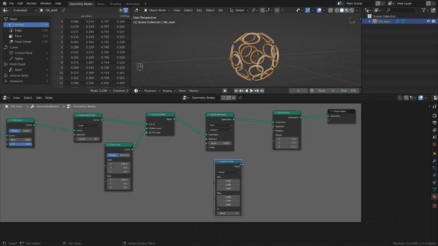Switch to the Animation workspace tab

tap(133, 4)
